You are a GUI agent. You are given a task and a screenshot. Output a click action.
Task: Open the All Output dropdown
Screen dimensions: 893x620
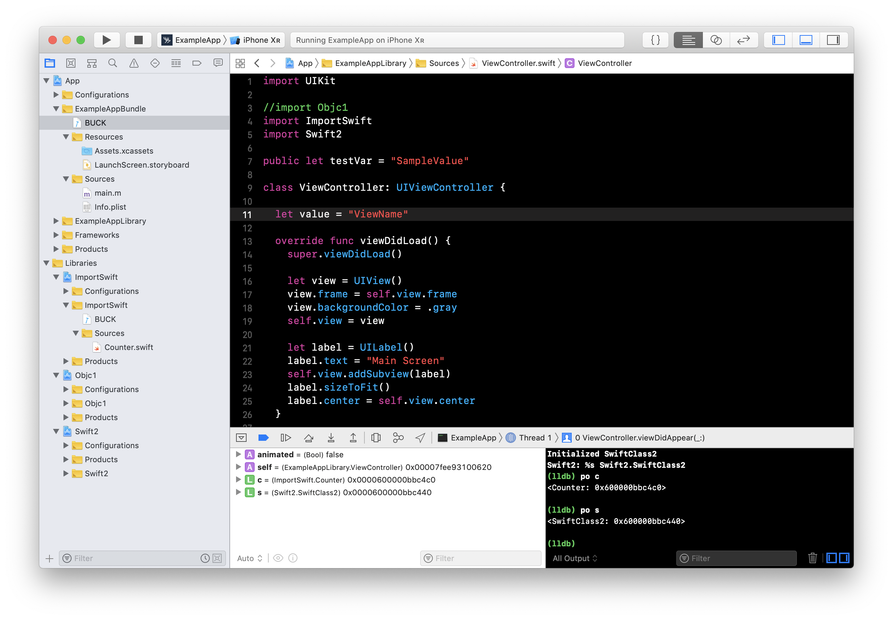pos(575,558)
